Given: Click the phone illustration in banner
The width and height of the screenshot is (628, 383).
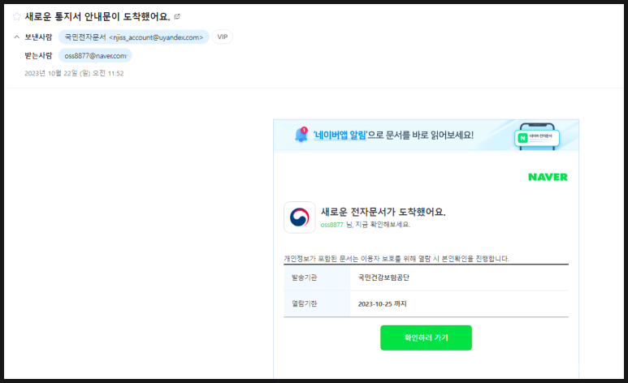Looking at the screenshot, I should point(537,136).
